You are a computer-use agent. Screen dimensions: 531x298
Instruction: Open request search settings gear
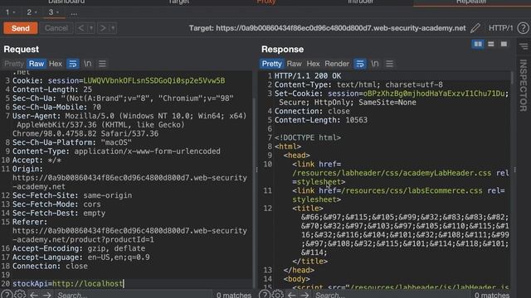(20, 295)
